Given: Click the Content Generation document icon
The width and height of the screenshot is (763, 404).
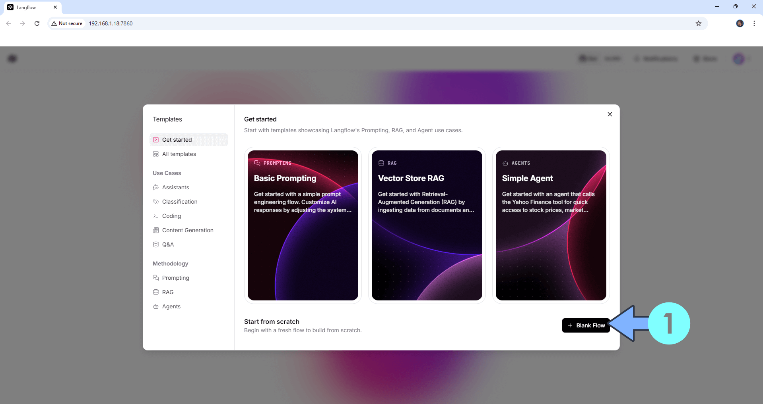Looking at the screenshot, I should (156, 230).
